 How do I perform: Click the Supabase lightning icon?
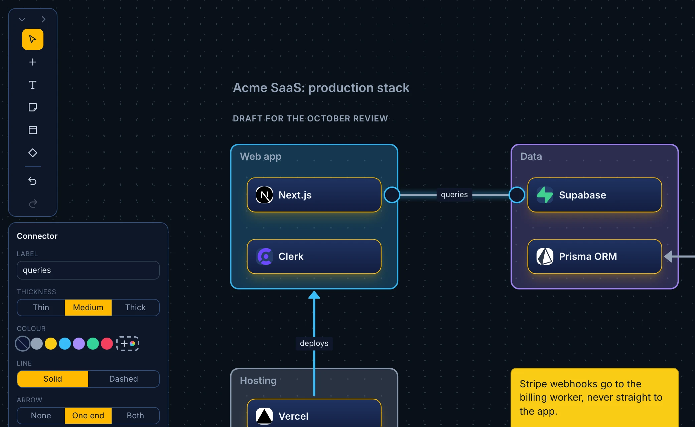[x=545, y=195]
